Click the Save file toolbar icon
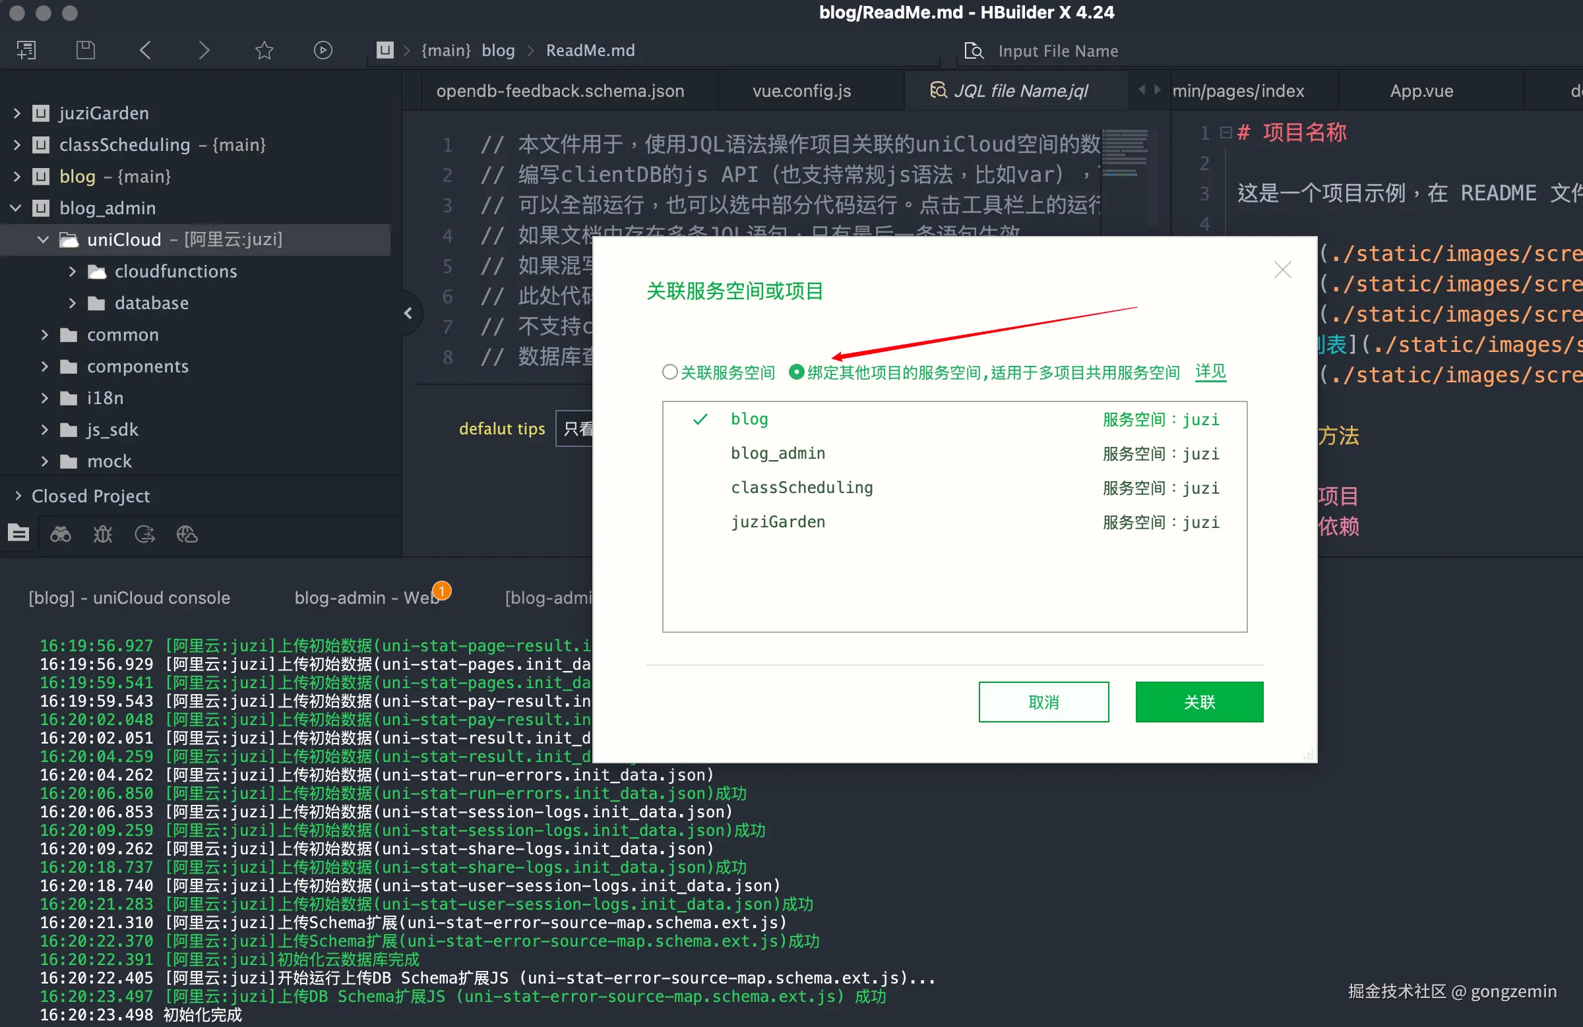The width and height of the screenshot is (1583, 1027). click(x=86, y=50)
